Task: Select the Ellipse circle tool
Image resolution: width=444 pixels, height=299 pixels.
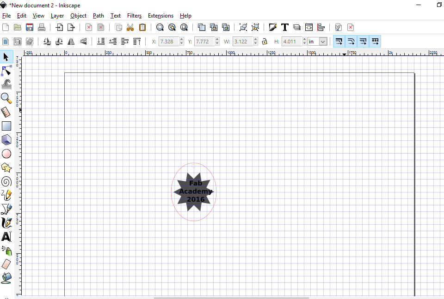Action: click(6, 154)
